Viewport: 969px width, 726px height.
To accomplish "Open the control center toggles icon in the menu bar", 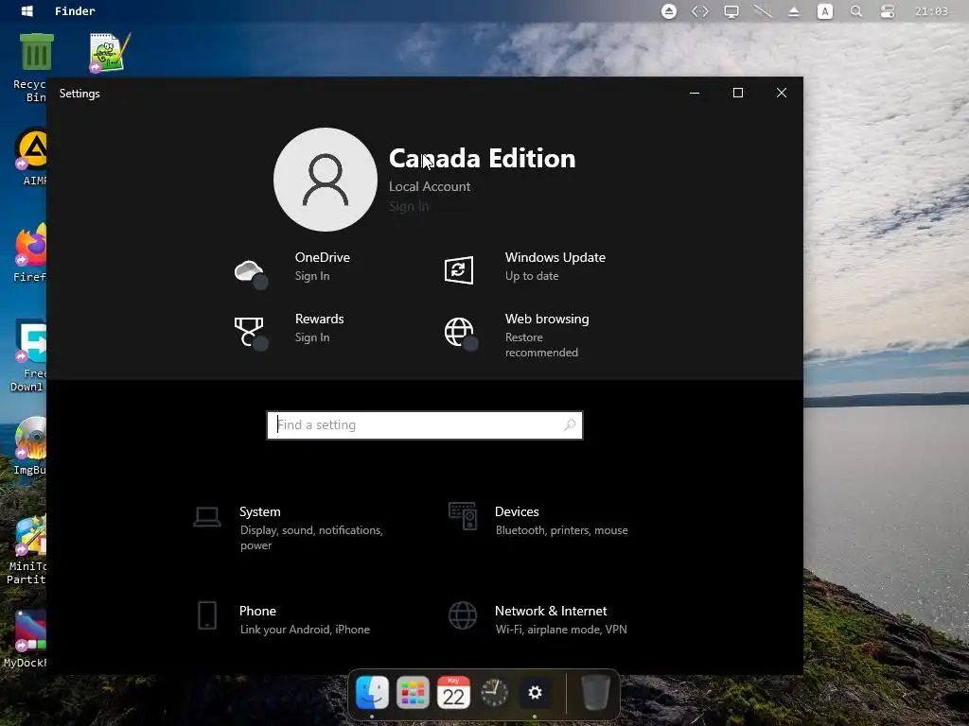I will click(888, 11).
